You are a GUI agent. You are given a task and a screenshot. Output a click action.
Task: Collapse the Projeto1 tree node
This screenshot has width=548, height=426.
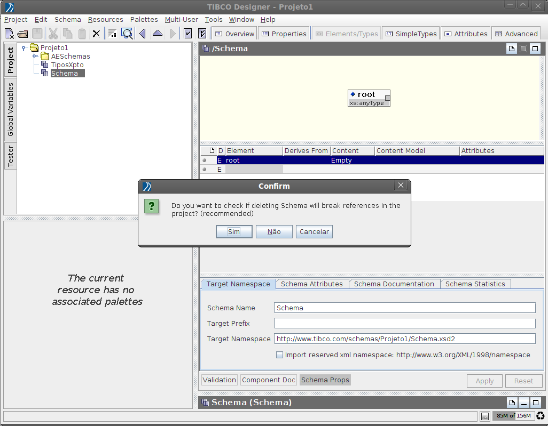(x=24, y=48)
